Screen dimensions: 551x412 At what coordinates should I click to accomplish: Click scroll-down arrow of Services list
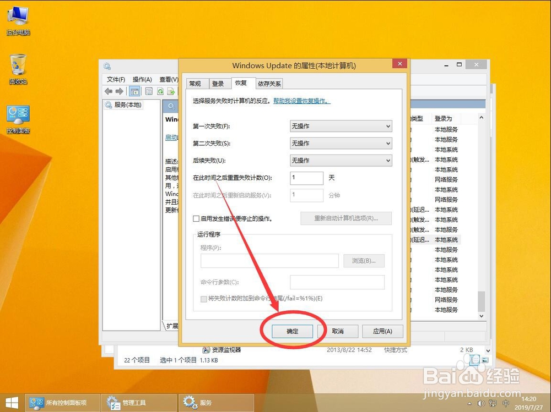coord(482,316)
